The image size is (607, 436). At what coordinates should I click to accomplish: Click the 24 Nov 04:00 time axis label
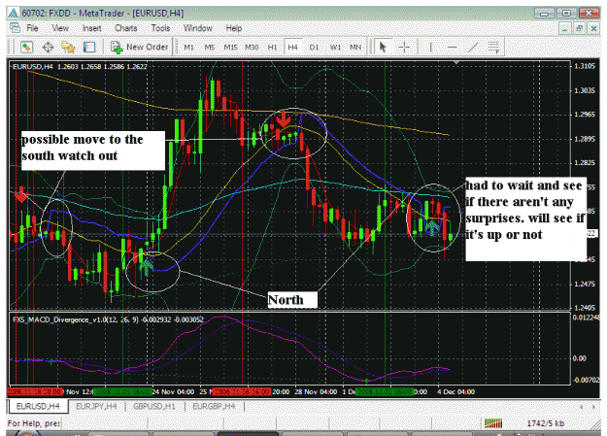click(173, 392)
